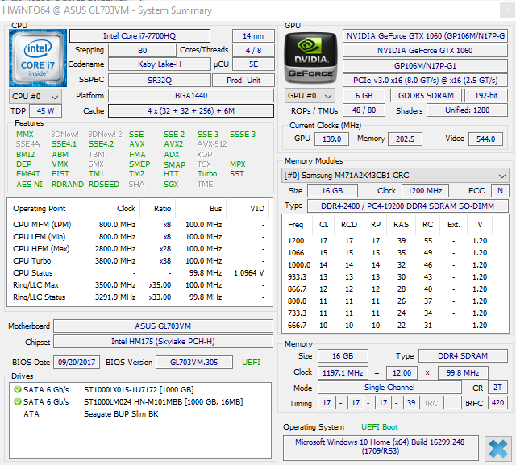Click the Intel Core i7-7700HQ name field

[139, 35]
